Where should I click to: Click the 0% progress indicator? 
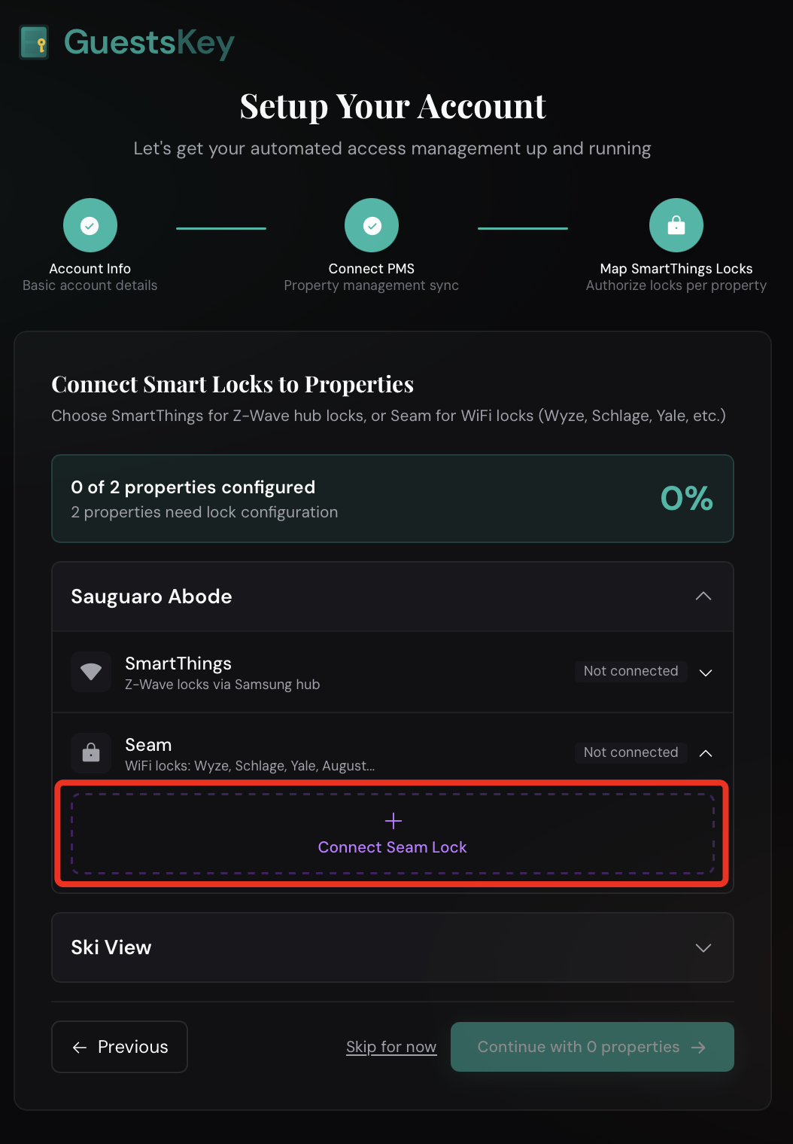coord(686,499)
